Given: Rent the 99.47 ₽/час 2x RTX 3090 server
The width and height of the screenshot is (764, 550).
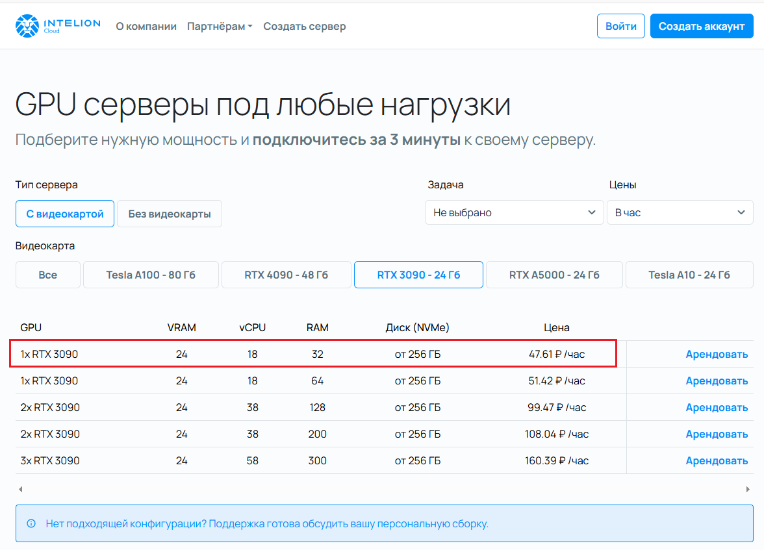Looking at the screenshot, I should pyautogui.click(x=717, y=407).
